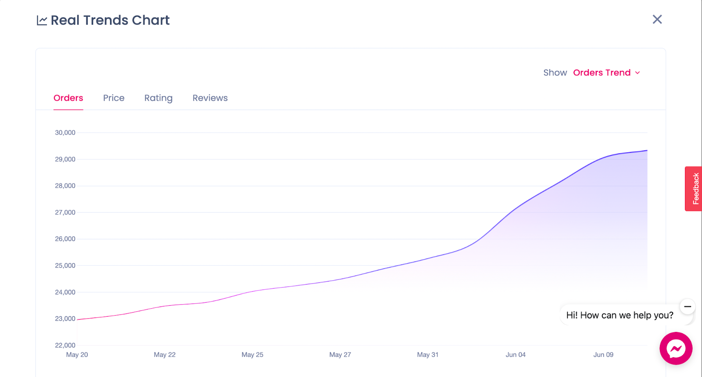Switch to the Orders tab
The width and height of the screenshot is (702, 377).
coord(68,98)
